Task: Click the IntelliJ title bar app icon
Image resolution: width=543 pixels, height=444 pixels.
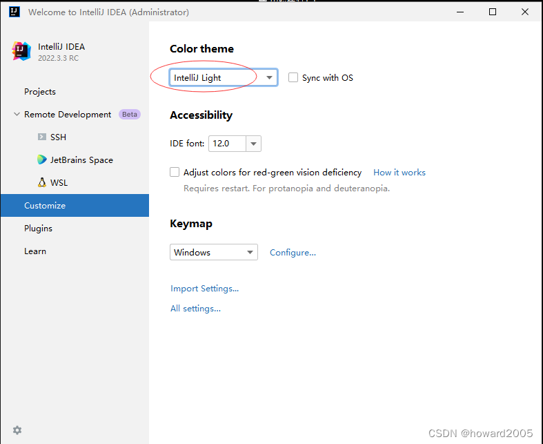Action: tap(14, 12)
